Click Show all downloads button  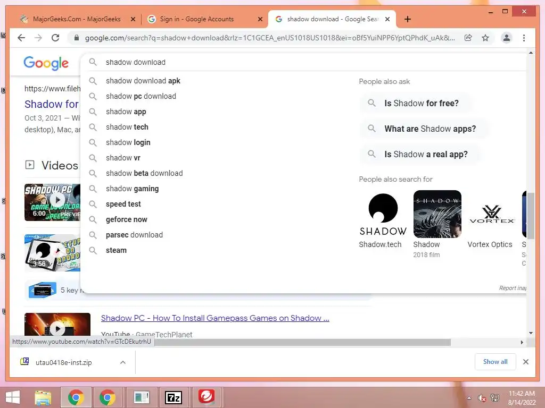pyautogui.click(x=495, y=362)
